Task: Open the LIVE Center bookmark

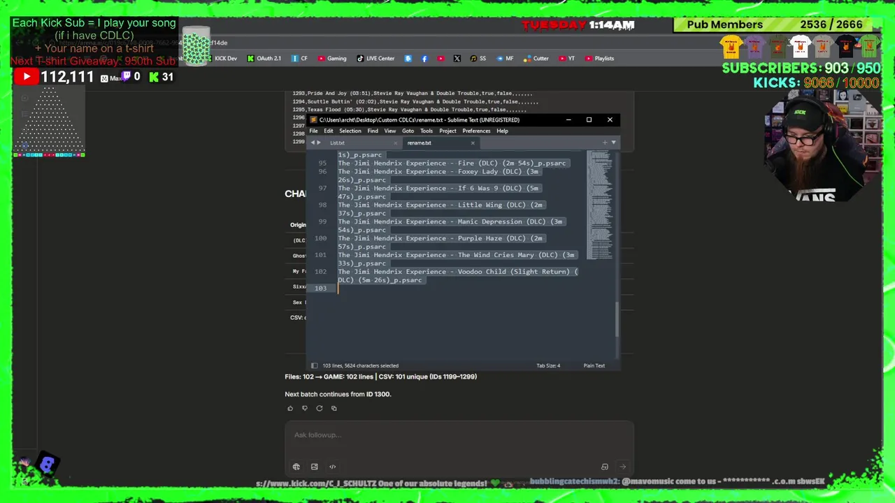Action: tap(375, 59)
